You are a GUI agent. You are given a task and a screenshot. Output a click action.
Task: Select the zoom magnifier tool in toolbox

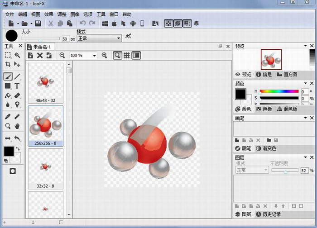coord(8,126)
